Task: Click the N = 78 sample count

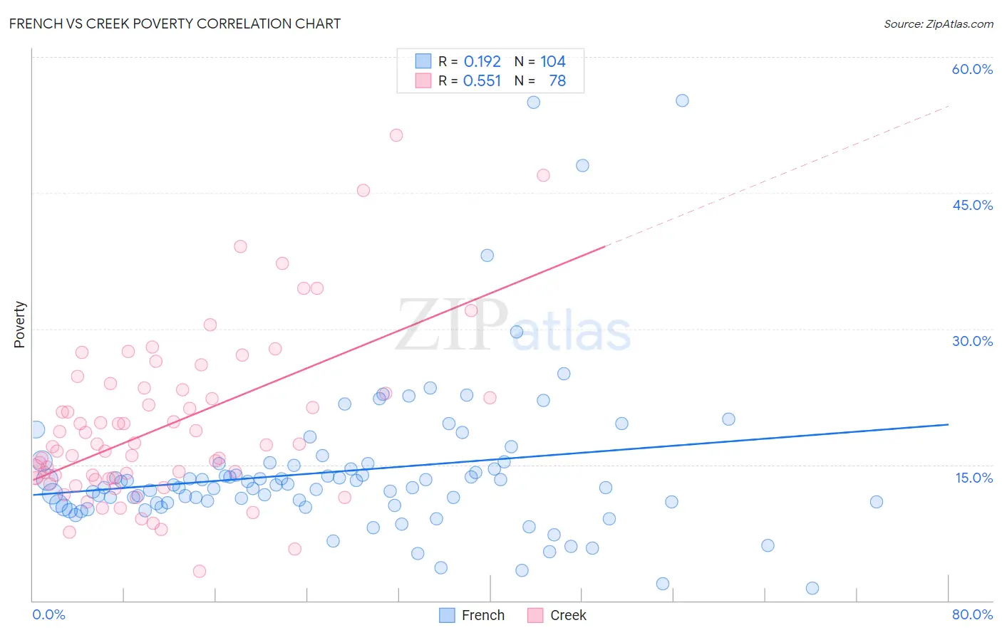Action: point(540,80)
